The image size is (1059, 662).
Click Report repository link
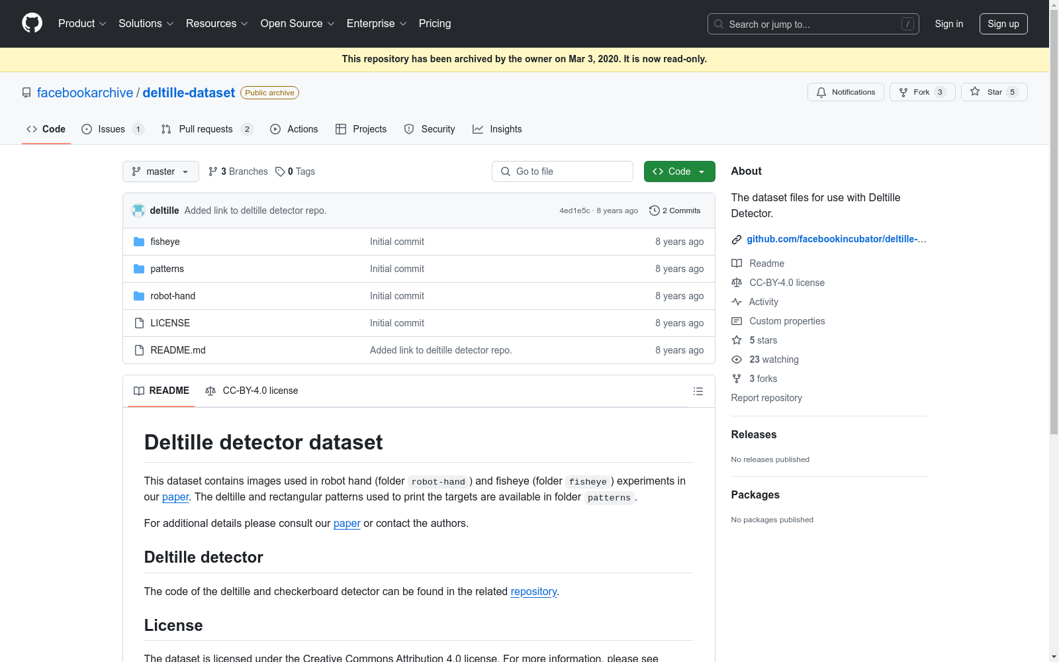(766, 398)
